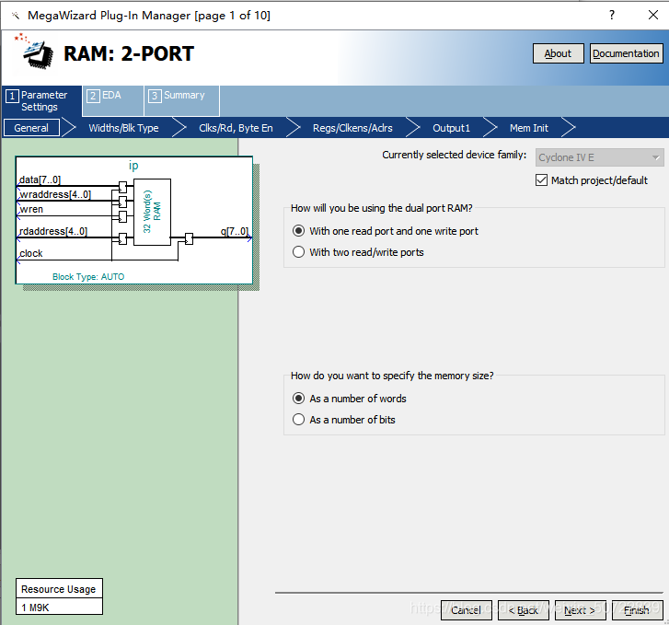Click the data[7..0] port label
Image resolution: width=669 pixels, height=625 pixels.
pyautogui.click(x=40, y=179)
